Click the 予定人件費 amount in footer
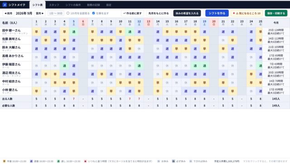 coord(227,161)
